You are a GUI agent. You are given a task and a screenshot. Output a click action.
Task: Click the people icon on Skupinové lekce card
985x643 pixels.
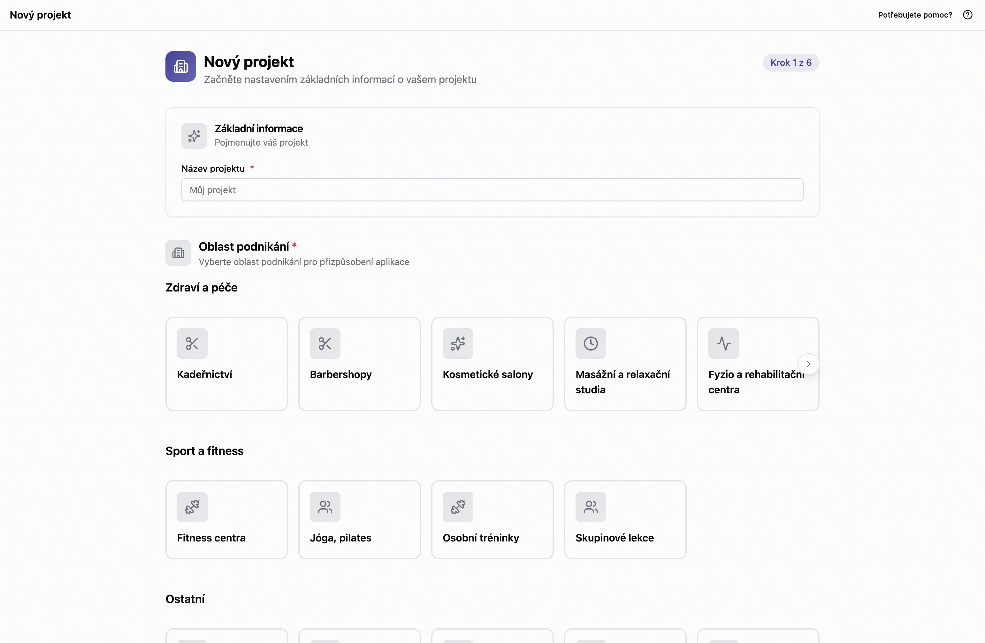591,507
